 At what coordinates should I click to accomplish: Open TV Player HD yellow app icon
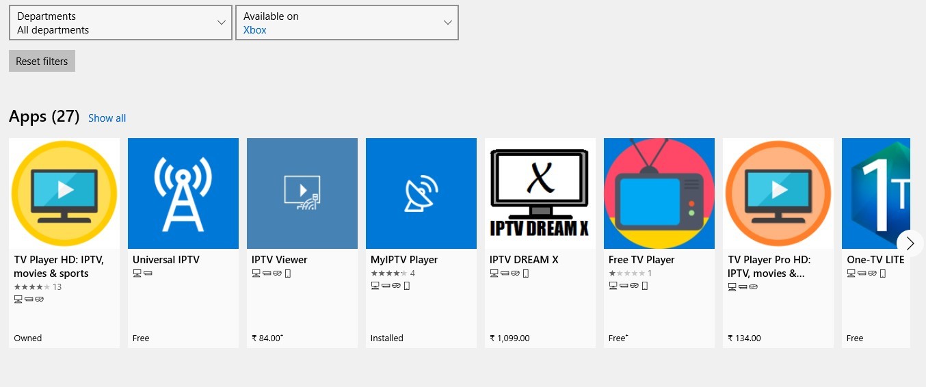[x=64, y=193]
